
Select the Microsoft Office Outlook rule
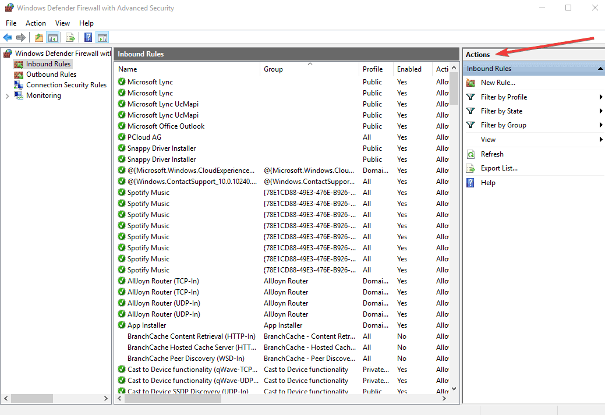[166, 126]
